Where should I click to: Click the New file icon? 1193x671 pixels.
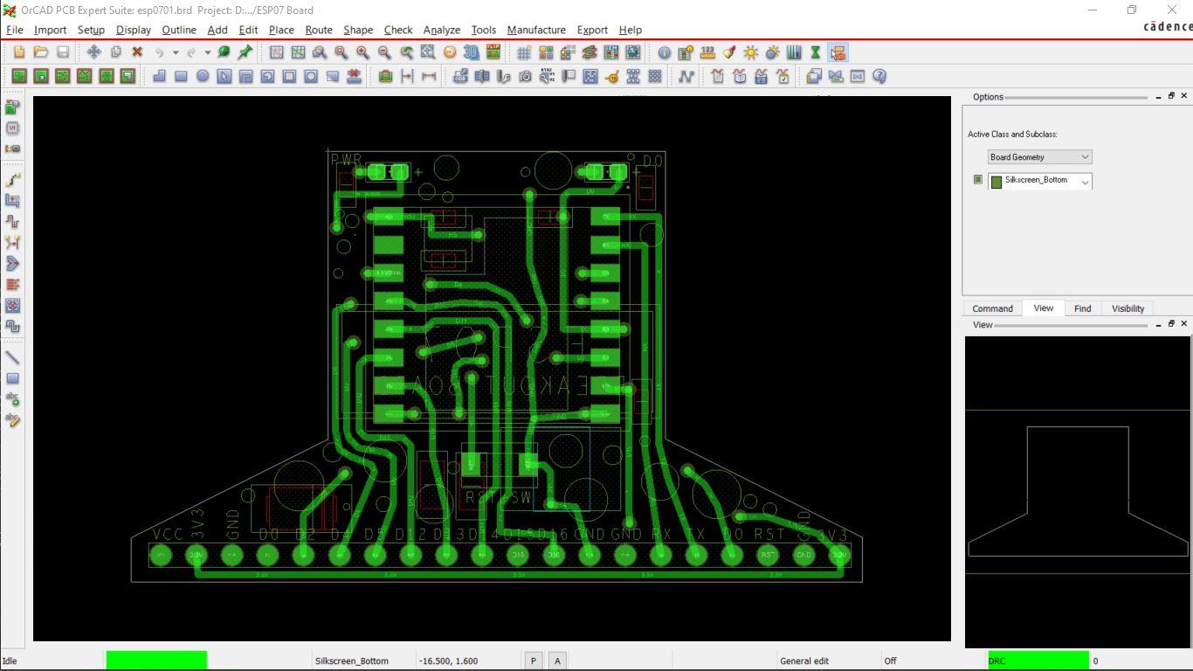tap(19, 52)
